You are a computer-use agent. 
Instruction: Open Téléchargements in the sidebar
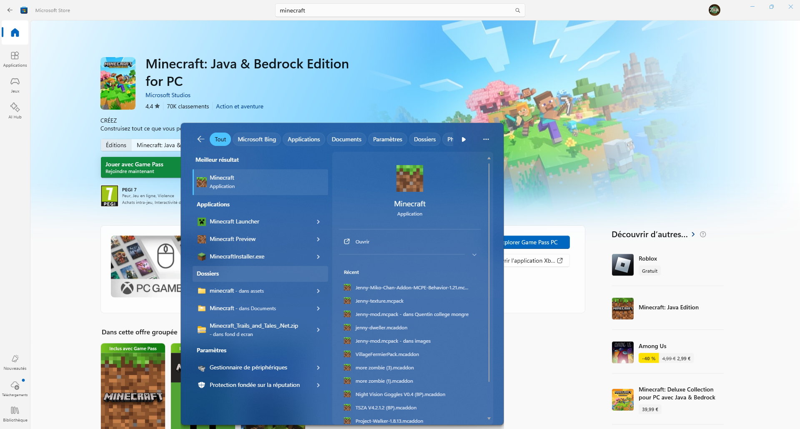click(x=15, y=388)
